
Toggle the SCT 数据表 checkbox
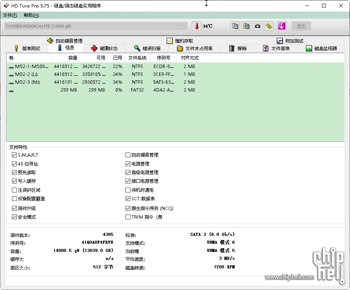click(128, 198)
